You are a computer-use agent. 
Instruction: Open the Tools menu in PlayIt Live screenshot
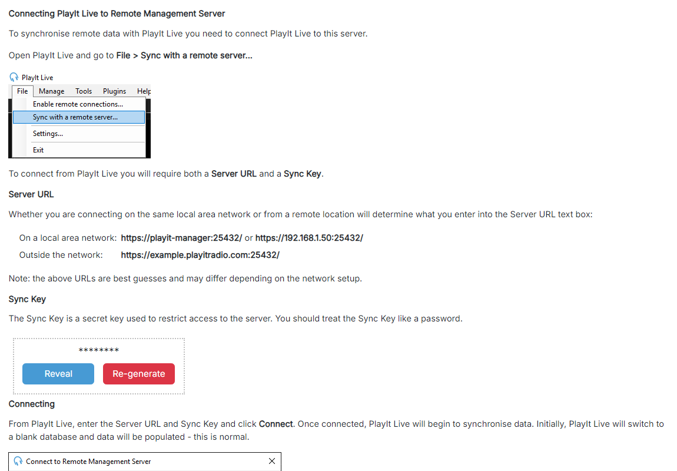tap(84, 91)
